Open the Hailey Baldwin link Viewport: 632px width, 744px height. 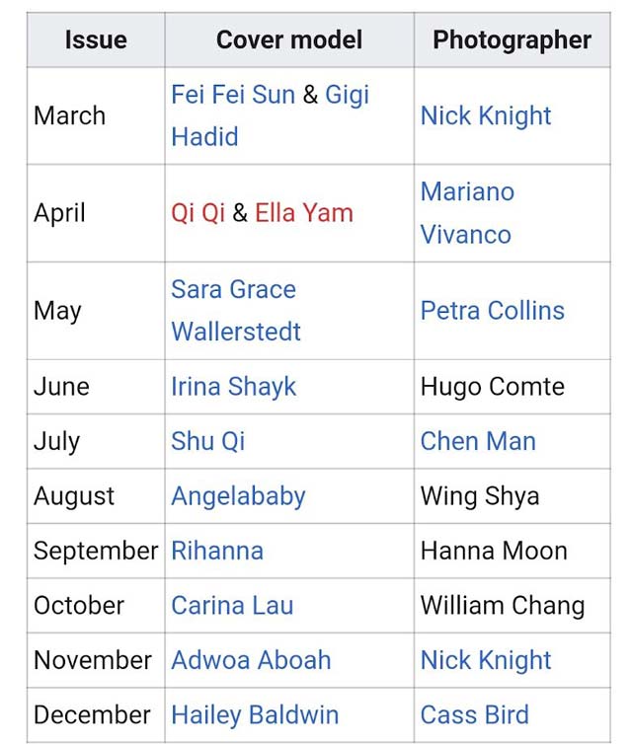click(255, 715)
